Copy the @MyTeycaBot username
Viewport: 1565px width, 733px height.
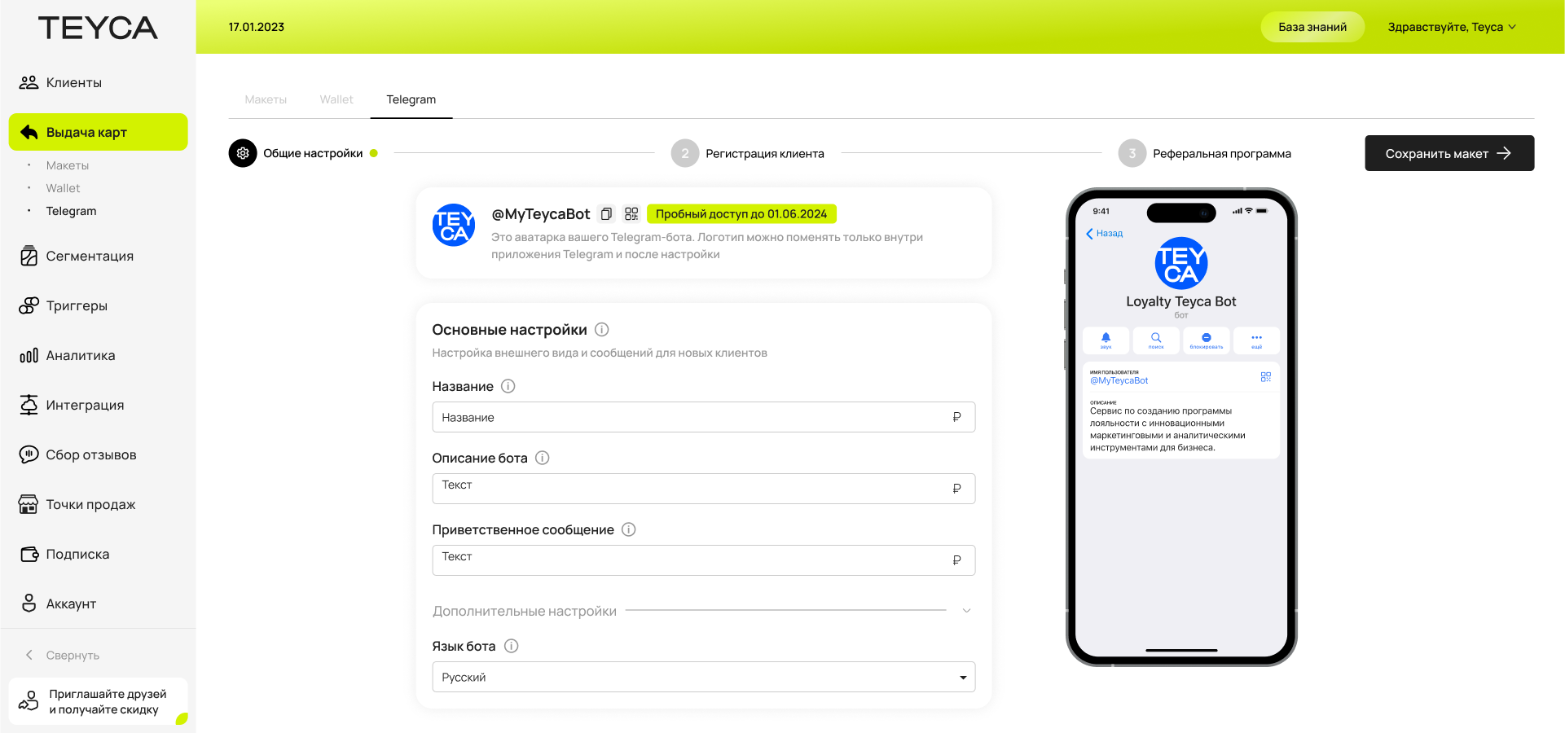coord(606,214)
